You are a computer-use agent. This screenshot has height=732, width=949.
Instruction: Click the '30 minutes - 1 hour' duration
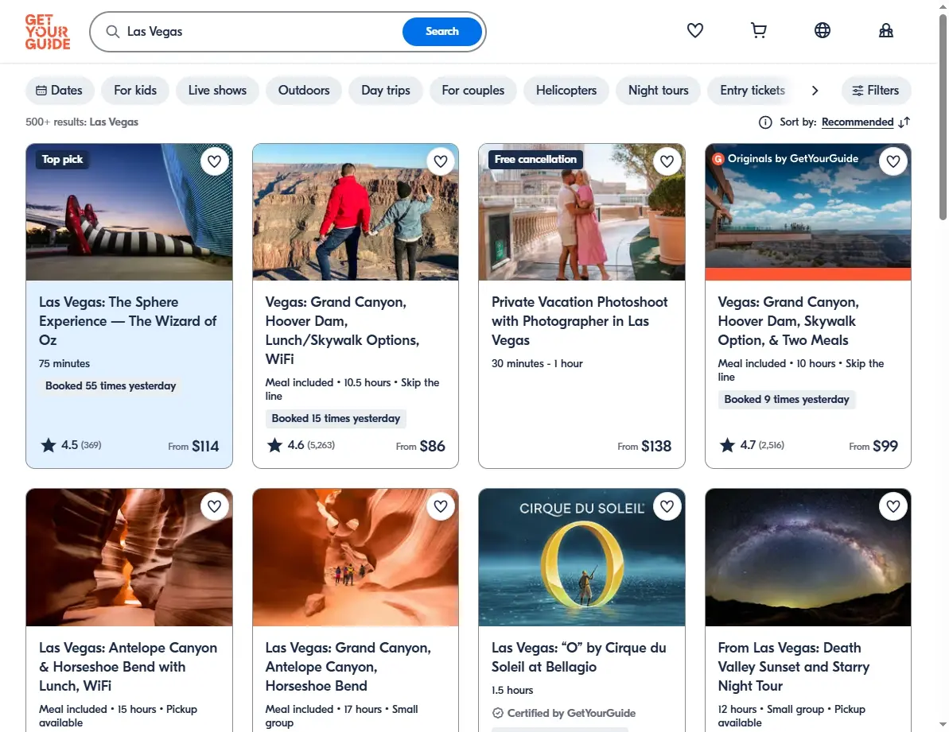tap(537, 364)
